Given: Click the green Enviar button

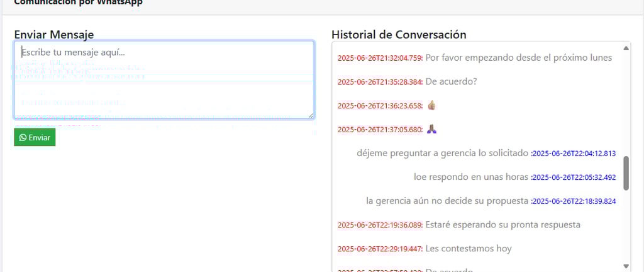Looking at the screenshot, I should (35, 137).
